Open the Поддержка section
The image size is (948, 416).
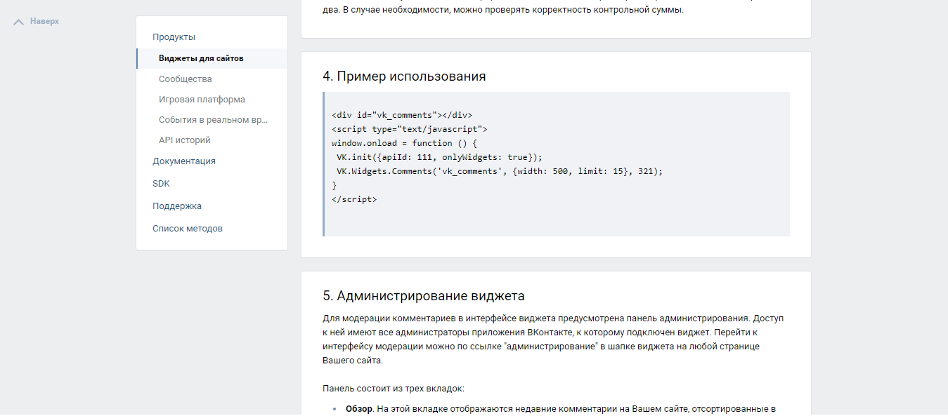click(x=177, y=206)
